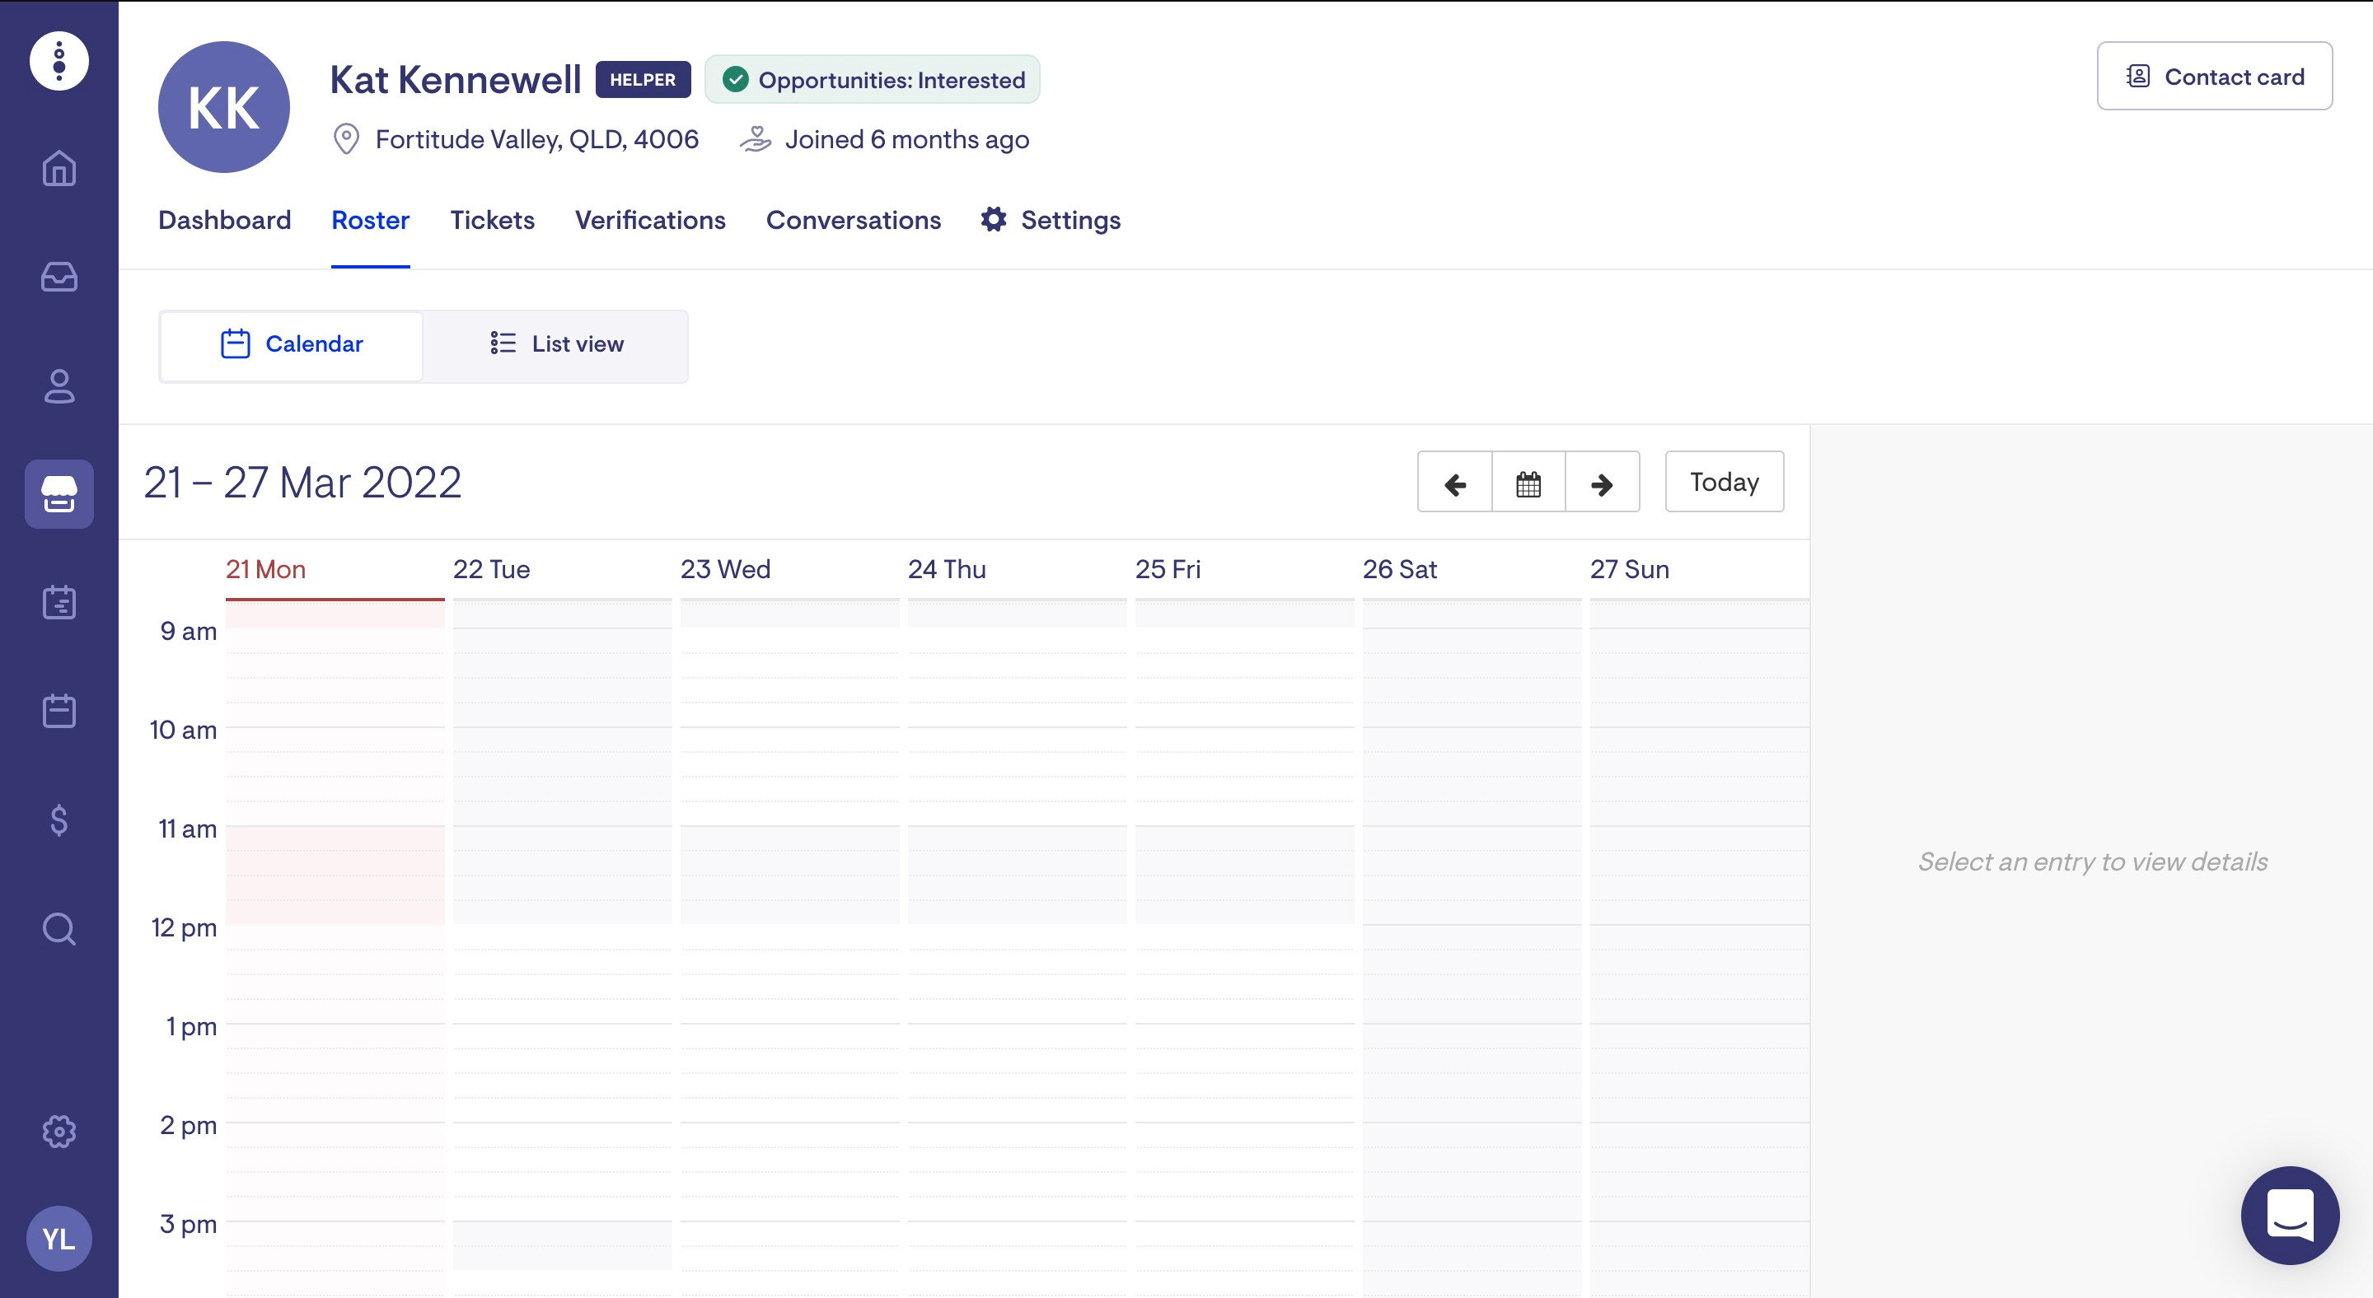2373x1298 pixels.
Task: Open the sidebar settings gear icon
Action: [59, 1131]
